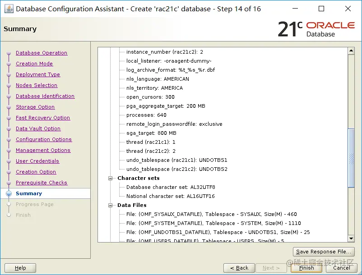This screenshot has height=275, width=362.
Task: Open the Prerequisite Checks step
Action: point(42,183)
